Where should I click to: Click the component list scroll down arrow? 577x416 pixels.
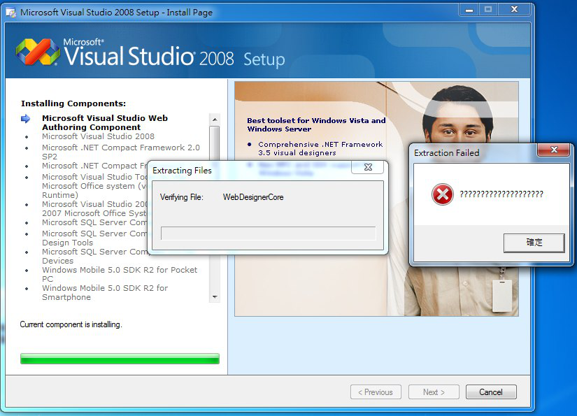pyautogui.click(x=215, y=297)
